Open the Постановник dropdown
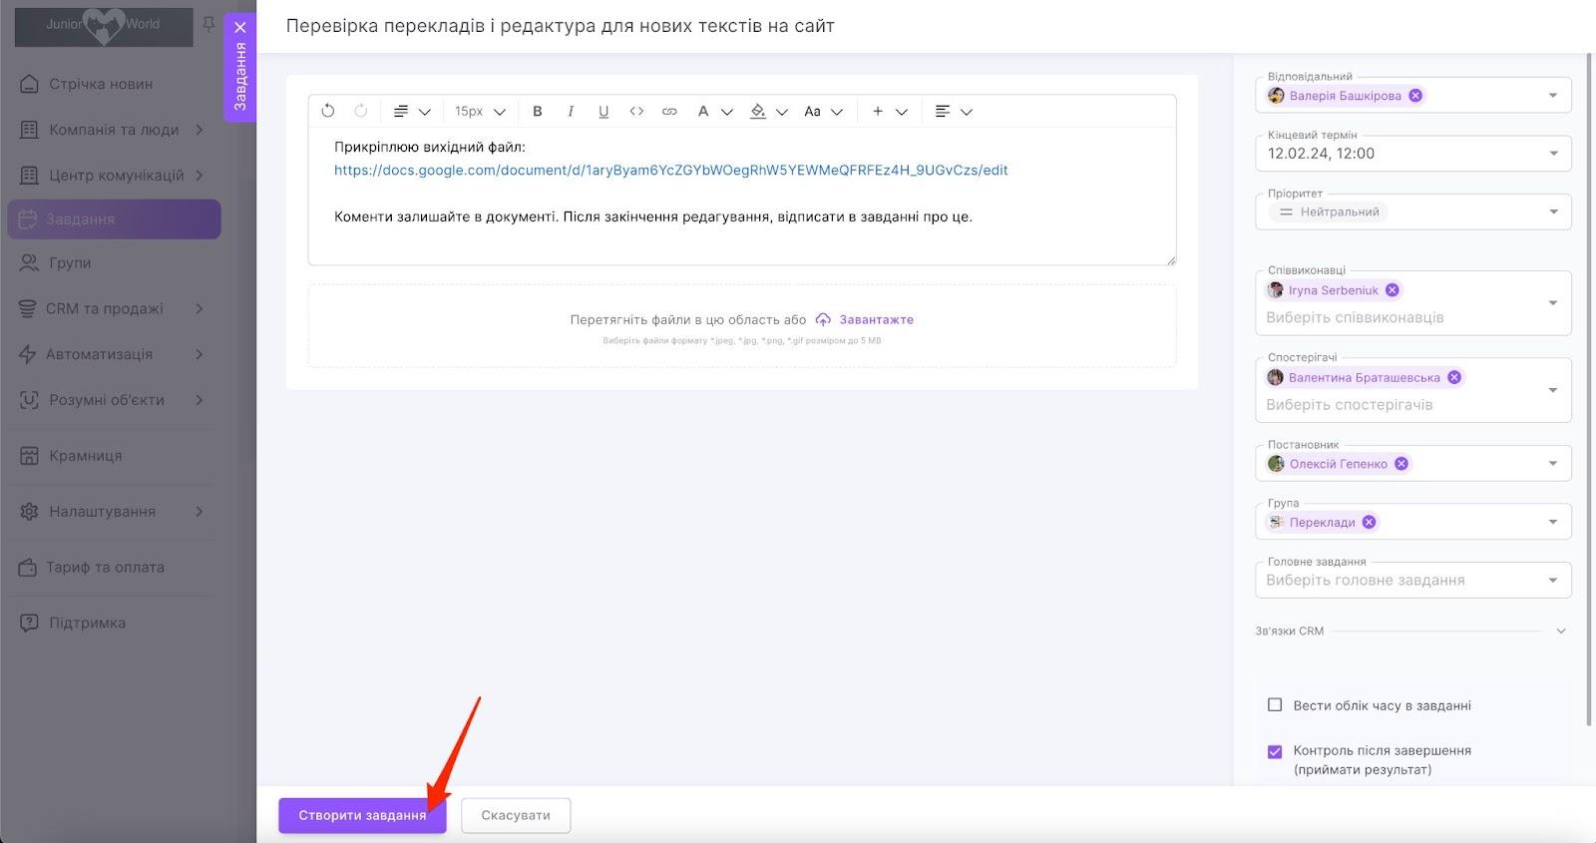This screenshot has width=1596, height=843. tap(1553, 464)
